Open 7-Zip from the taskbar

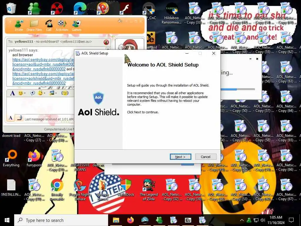(x=188, y=220)
